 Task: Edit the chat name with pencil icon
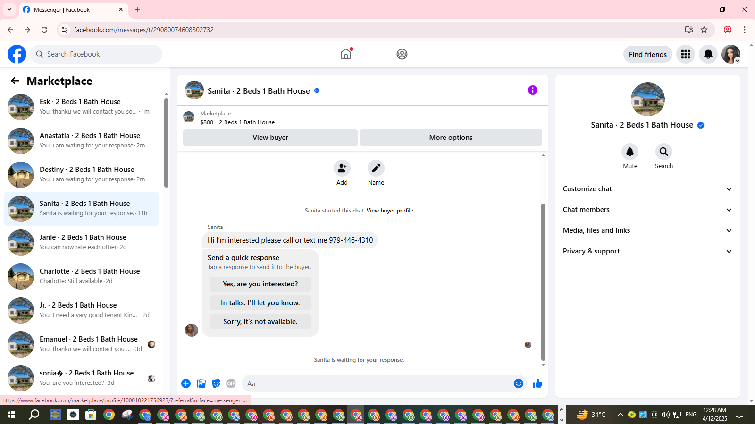coord(376,168)
